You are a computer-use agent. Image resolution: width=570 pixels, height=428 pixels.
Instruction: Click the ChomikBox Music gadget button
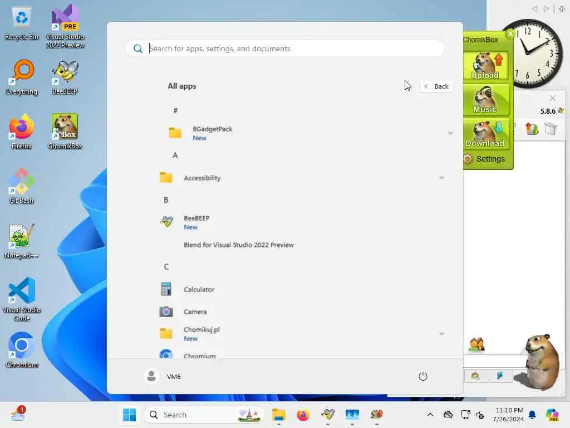point(485,99)
